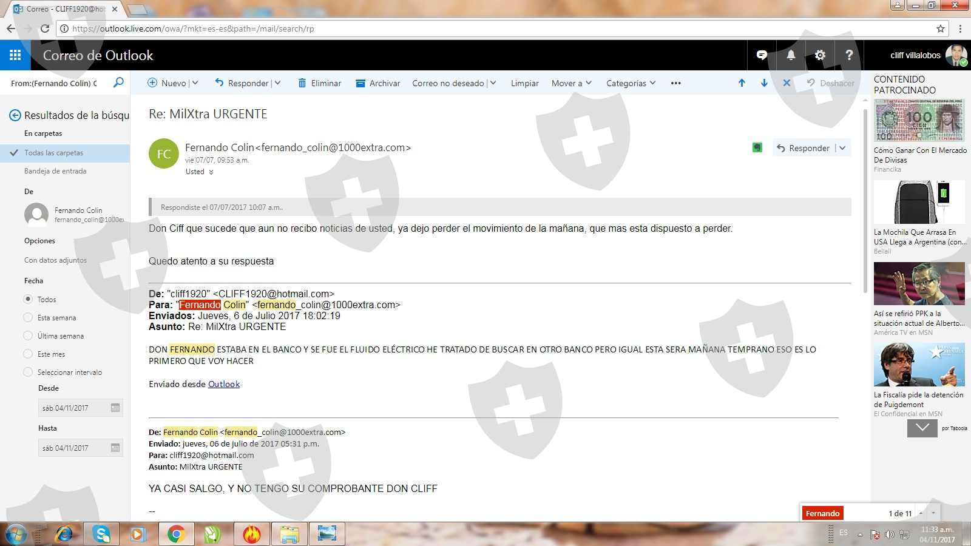
Task: Expand the Responder toolbar dropdown arrow
Action: click(x=277, y=83)
